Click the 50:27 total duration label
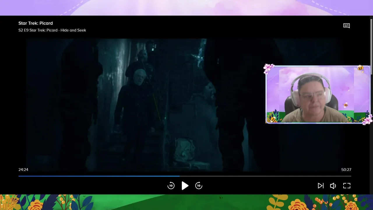The image size is (373, 210). [346, 170]
